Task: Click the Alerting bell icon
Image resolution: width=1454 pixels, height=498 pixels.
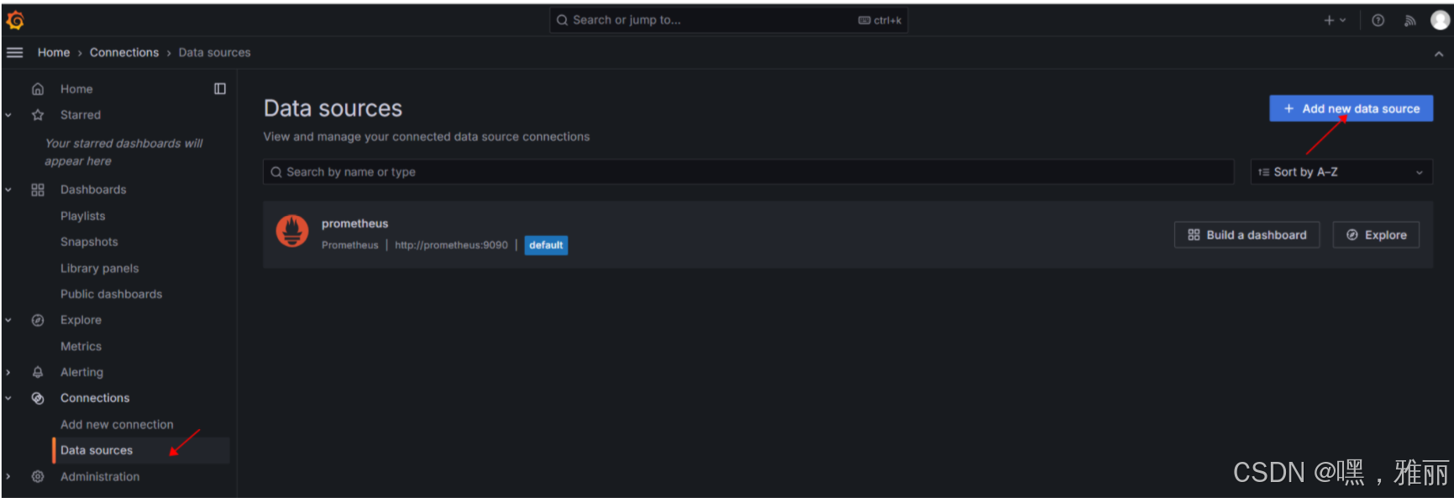Action: (x=38, y=372)
